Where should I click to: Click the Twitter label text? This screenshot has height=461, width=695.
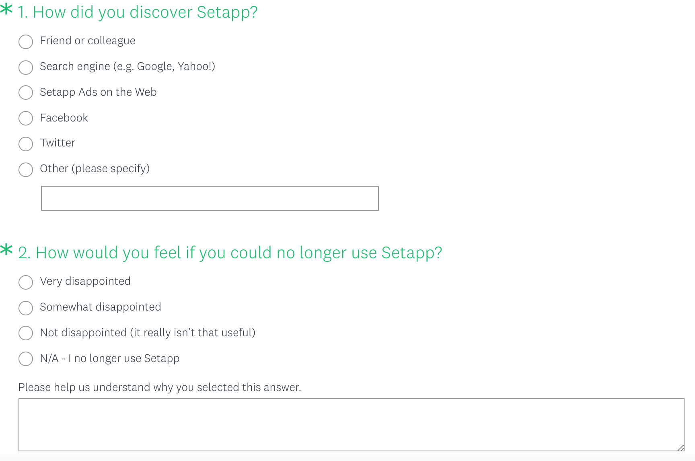[58, 143]
